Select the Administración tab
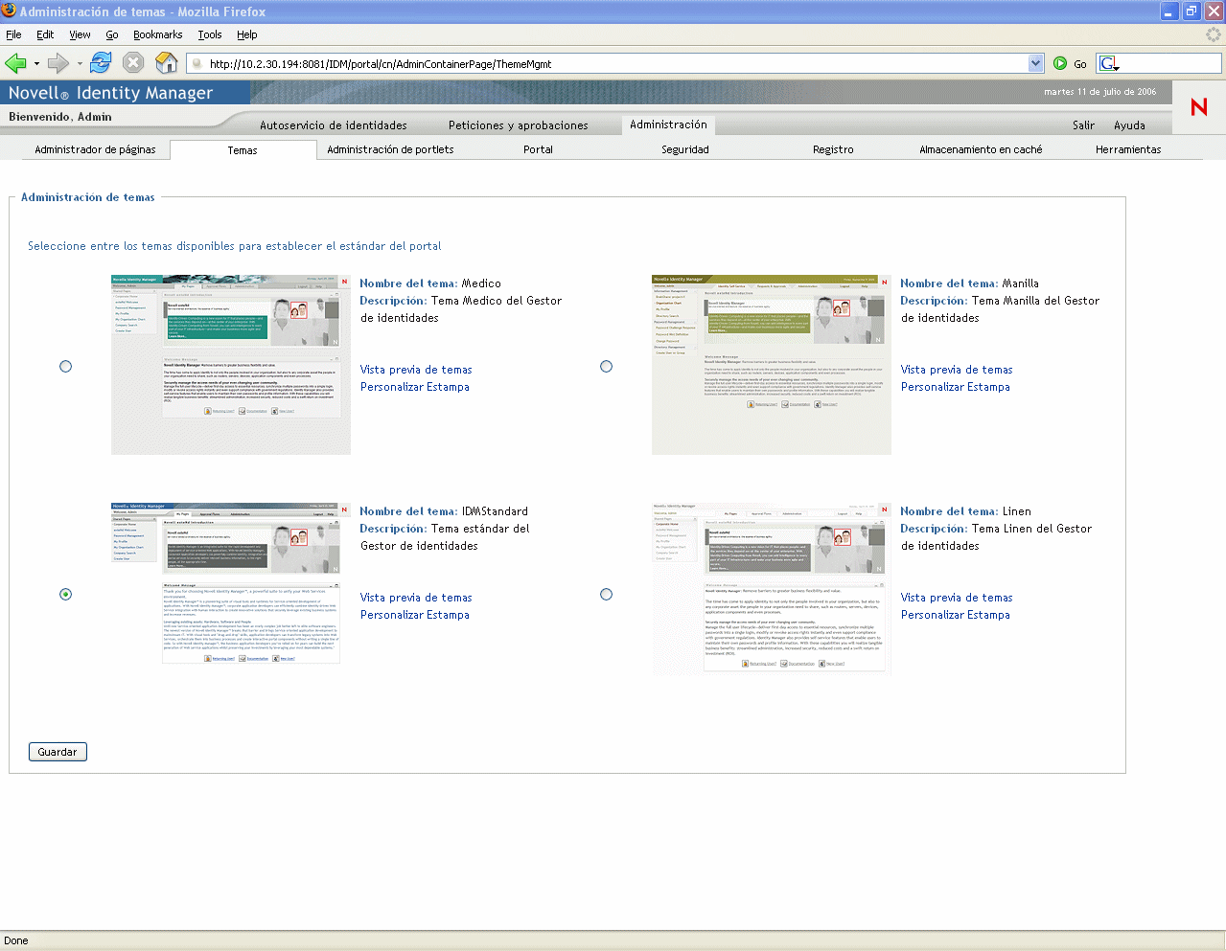Viewport: 1226px width, 951px height. (x=668, y=125)
